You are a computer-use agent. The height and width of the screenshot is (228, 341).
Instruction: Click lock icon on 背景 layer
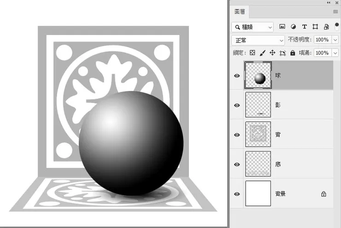[323, 194]
